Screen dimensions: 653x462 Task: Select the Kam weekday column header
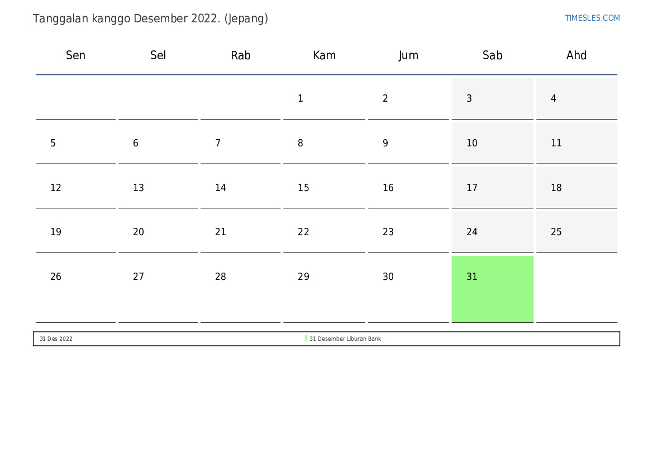324,55
